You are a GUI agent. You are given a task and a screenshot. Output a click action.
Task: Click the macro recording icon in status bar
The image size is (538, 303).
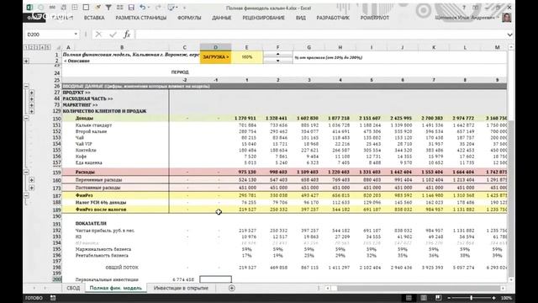pos(53,298)
